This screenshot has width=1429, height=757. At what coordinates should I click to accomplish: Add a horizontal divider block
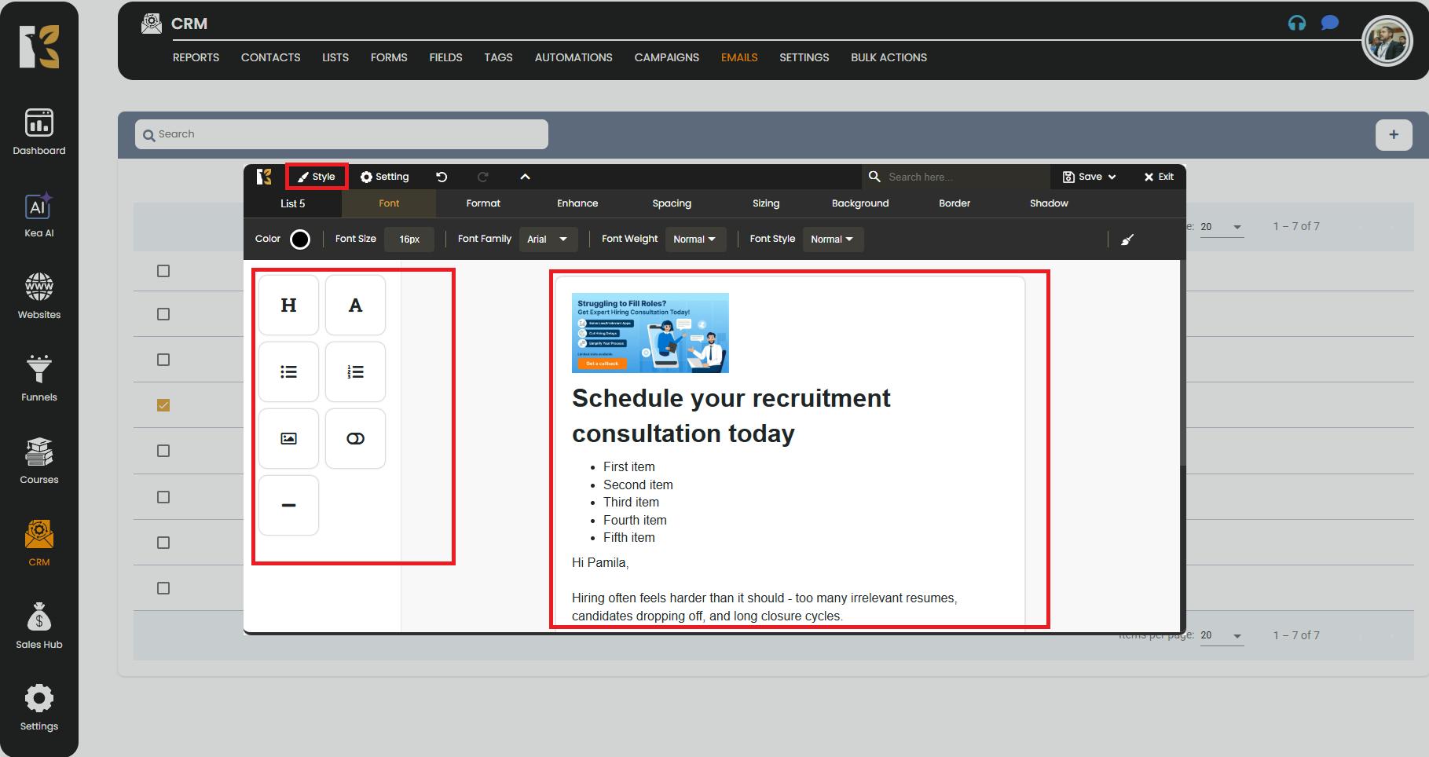pos(288,506)
